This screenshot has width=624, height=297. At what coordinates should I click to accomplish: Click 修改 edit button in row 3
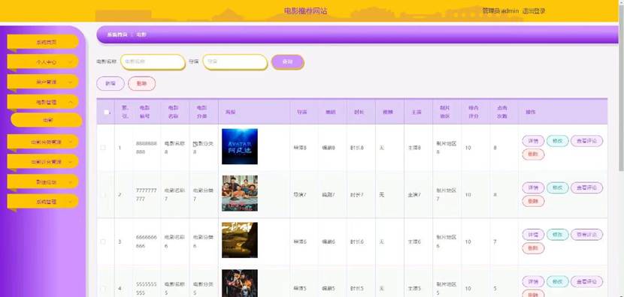click(x=558, y=235)
